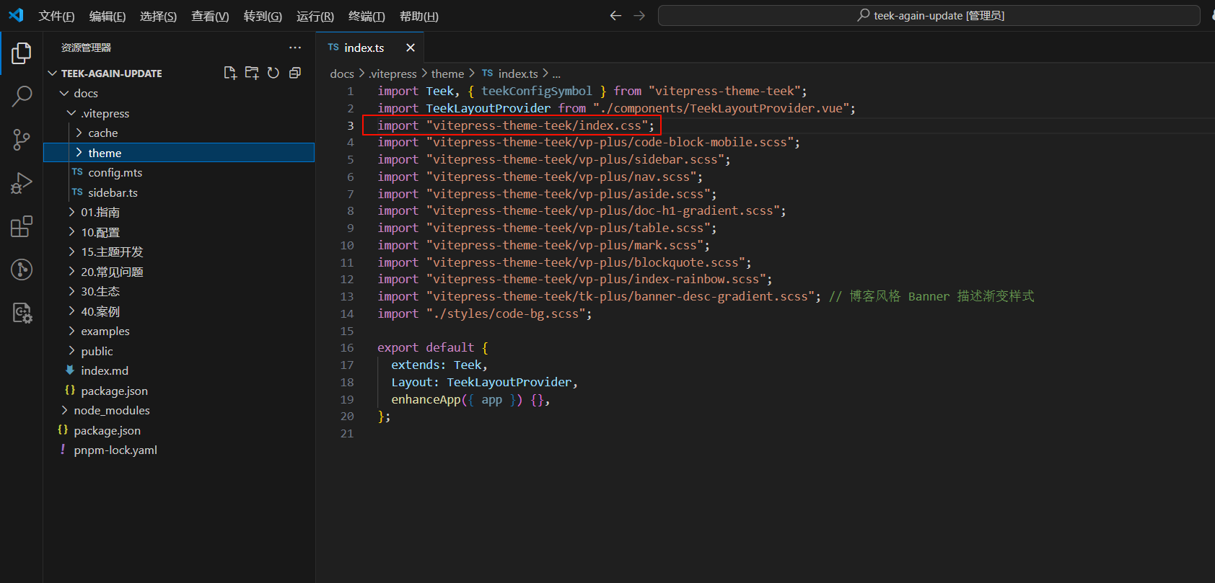Open package.json inside docs folder
Image resolution: width=1215 pixels, height=583 pixels.
[x=114, y=391]
